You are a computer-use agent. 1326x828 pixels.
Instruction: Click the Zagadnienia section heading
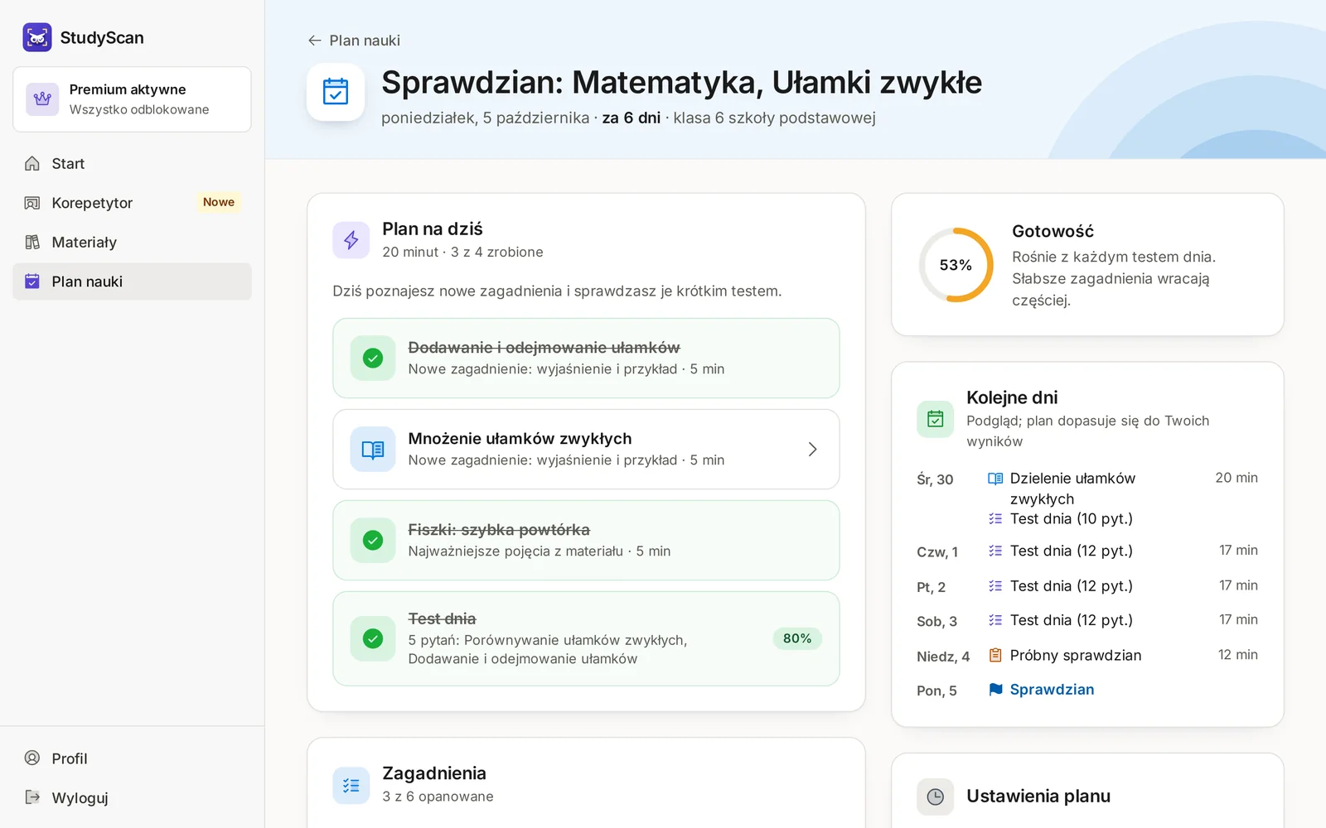pyautogui.click(x=434, y=773)
